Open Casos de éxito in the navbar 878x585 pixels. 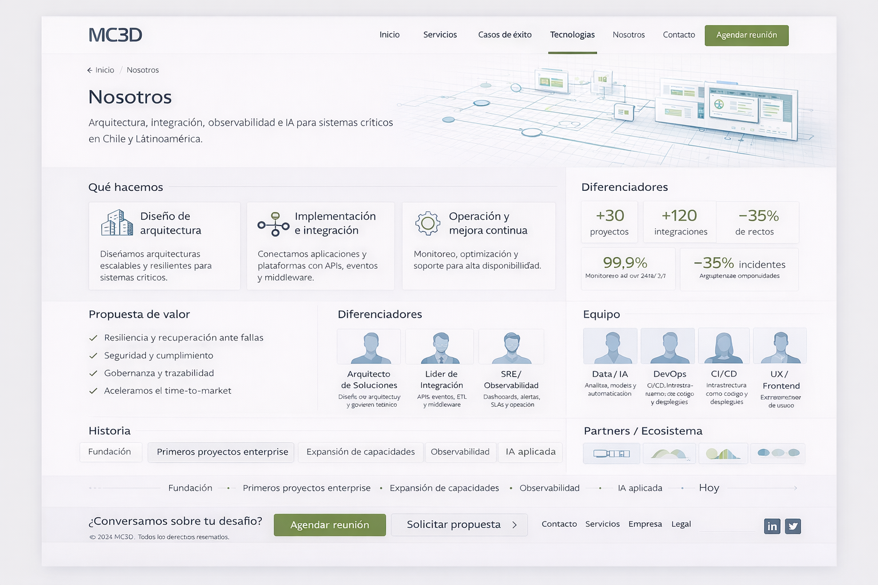click(x=505, y=35)
